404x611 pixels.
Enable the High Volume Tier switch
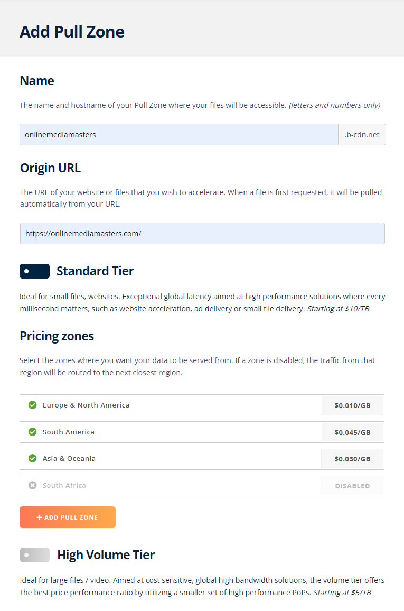[35, 555]
